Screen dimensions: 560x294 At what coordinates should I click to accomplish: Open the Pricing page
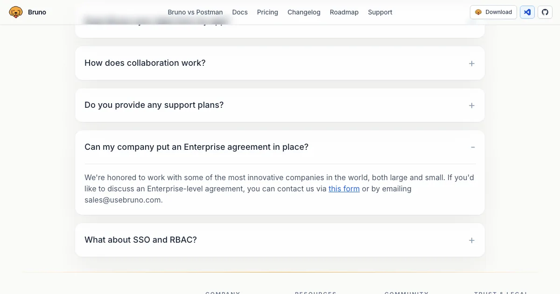tap(267, 12)
